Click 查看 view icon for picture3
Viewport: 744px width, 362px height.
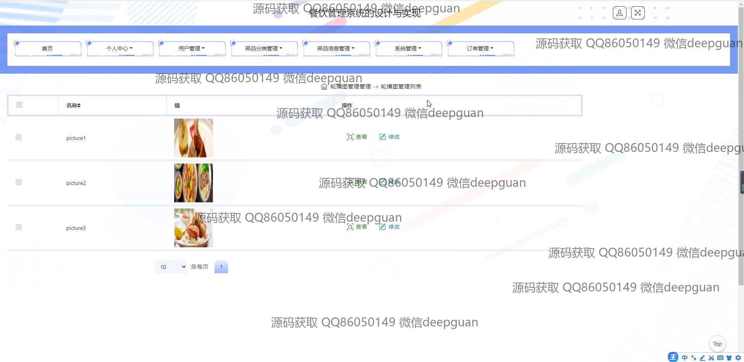(x=350, y=227)
